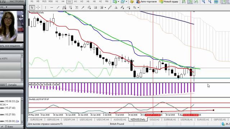Switch chart to line chart view

(196, 2)
